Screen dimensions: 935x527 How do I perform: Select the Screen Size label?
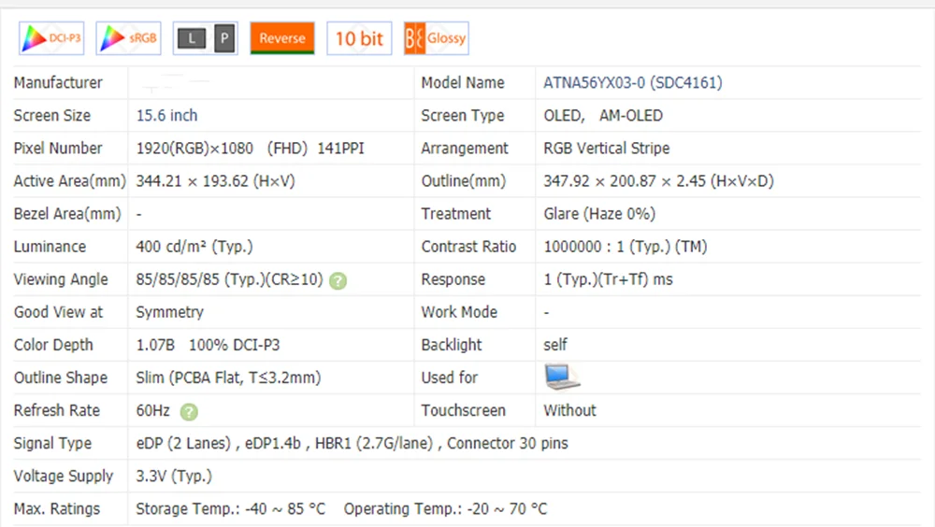[x=51, y=116]
